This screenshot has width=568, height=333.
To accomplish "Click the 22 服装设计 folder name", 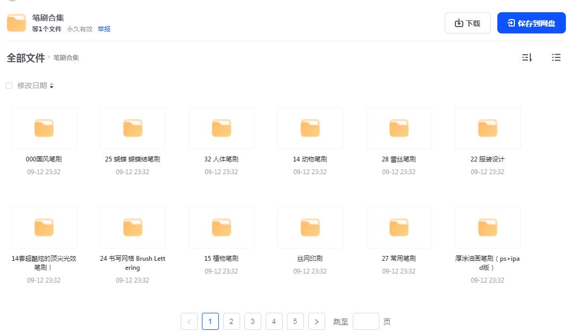I will [488, 159].
